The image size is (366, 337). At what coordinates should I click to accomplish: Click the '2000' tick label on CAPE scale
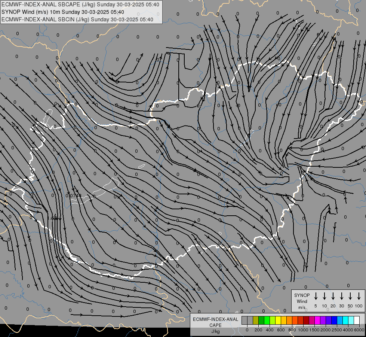(x=326, y=330)
